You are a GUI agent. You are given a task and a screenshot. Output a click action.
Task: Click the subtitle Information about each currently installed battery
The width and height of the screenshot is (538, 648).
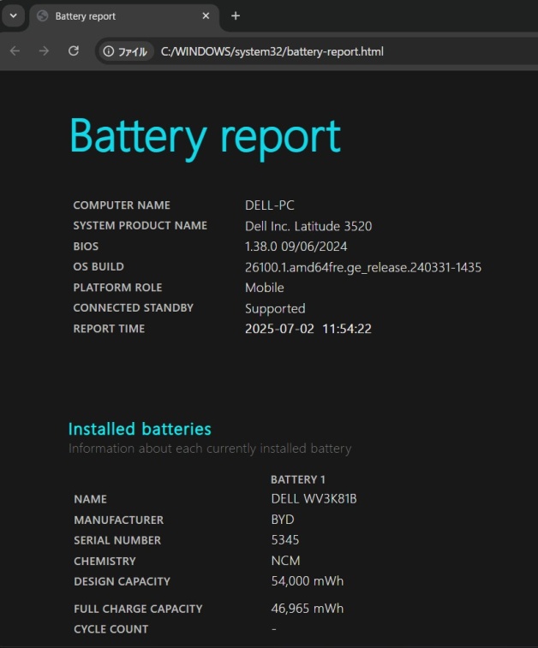210,449
